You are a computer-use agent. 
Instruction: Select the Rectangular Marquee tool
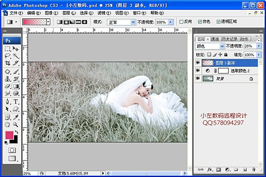(x=7, y=49)
